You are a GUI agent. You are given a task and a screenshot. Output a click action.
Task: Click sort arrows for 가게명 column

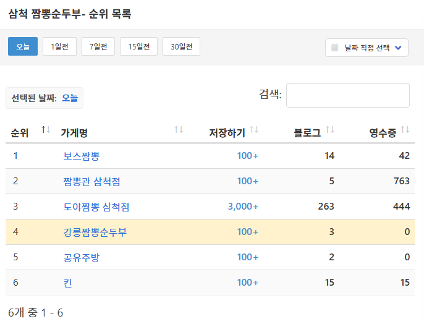pos(179,130)
